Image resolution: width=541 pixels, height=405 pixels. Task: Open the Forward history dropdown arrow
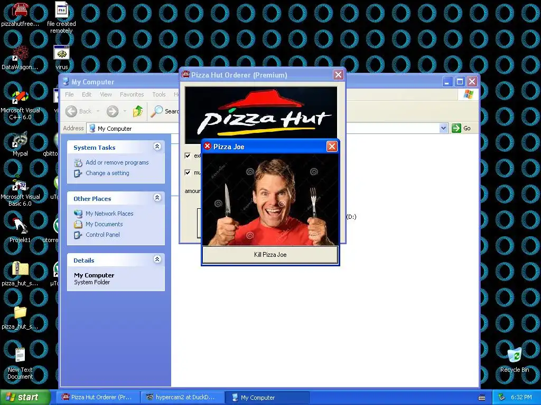point(125,111)
